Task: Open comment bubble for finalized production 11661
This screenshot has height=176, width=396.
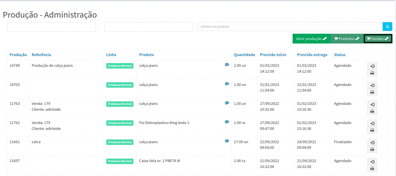Action: tap(227, 141)
